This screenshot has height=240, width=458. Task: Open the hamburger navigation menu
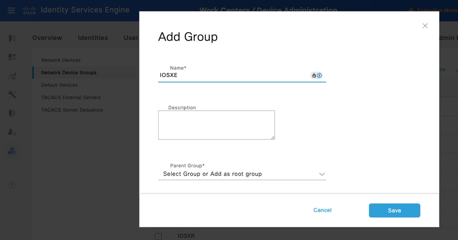pyautogui.click(x=11, y=11)
